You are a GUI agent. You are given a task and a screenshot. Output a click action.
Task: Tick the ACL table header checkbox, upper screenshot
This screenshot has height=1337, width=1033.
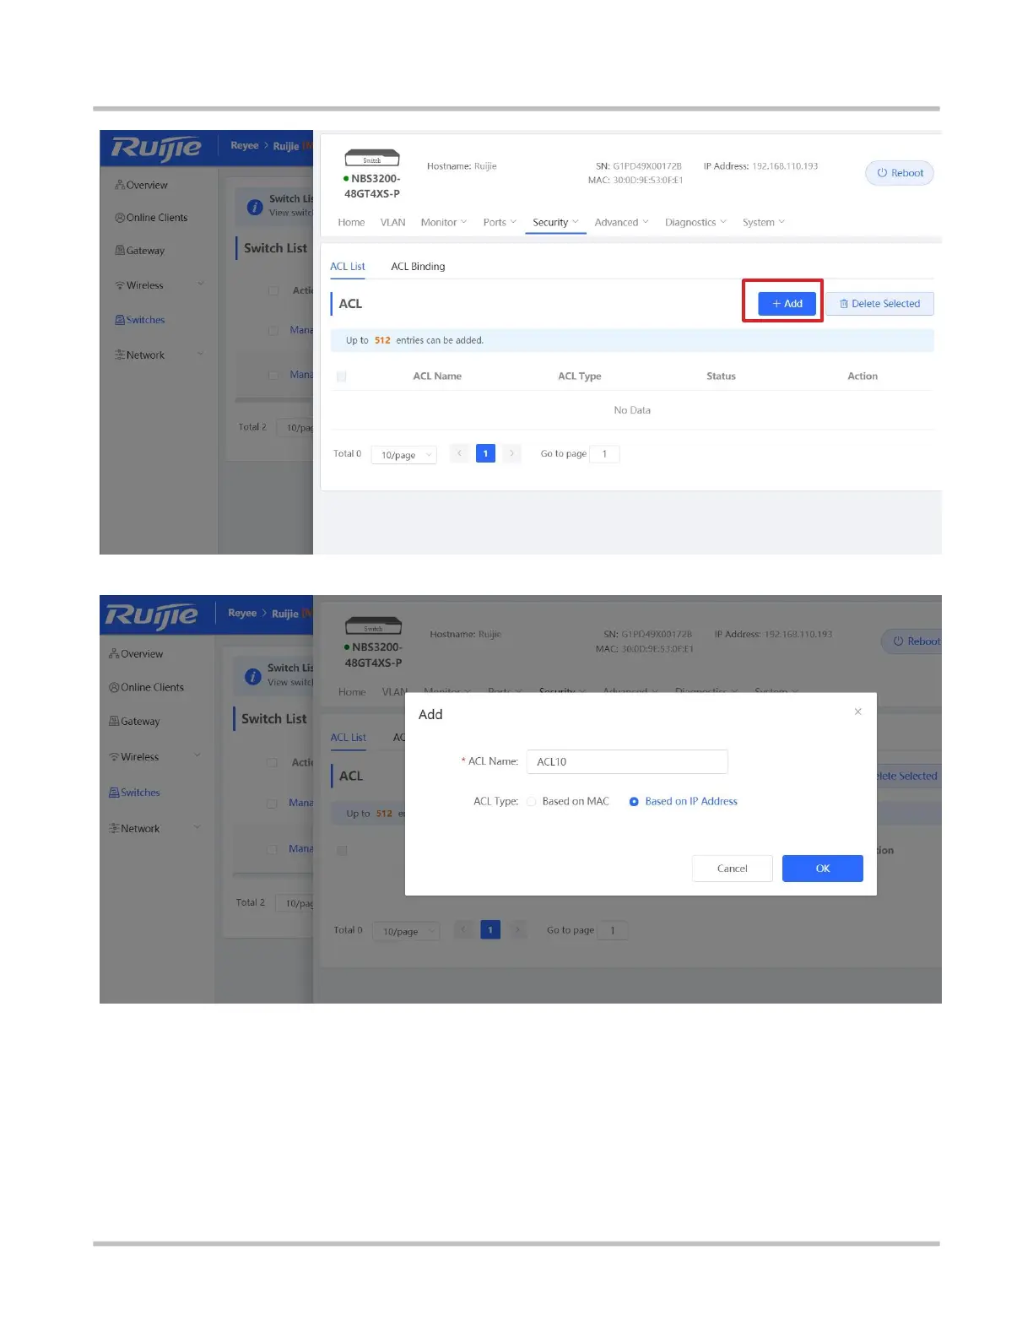(342, 376)
